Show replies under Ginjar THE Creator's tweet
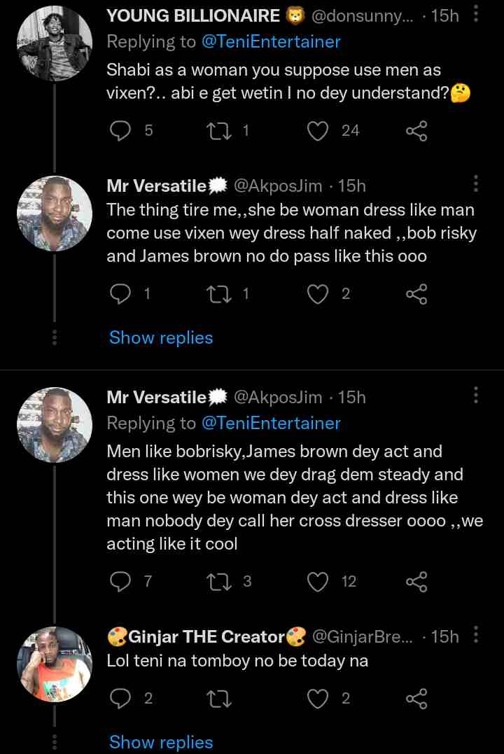The image size is (504, 754). pos(161,742)
